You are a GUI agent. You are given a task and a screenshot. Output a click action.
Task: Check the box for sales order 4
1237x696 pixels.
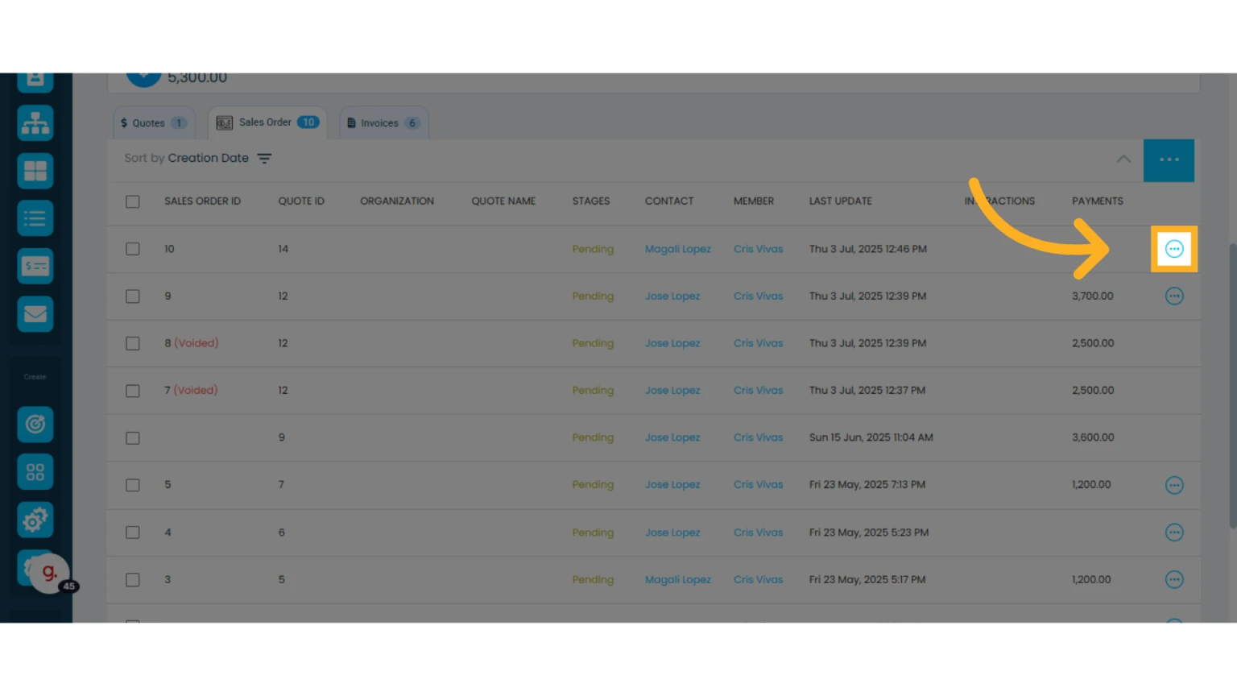click(133, 532)
